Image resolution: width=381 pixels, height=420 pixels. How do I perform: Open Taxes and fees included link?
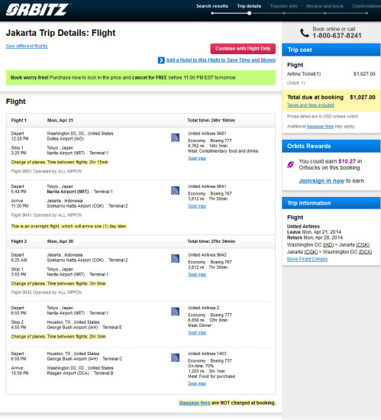(311, 105)
